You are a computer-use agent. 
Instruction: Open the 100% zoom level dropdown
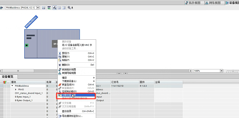222,71
